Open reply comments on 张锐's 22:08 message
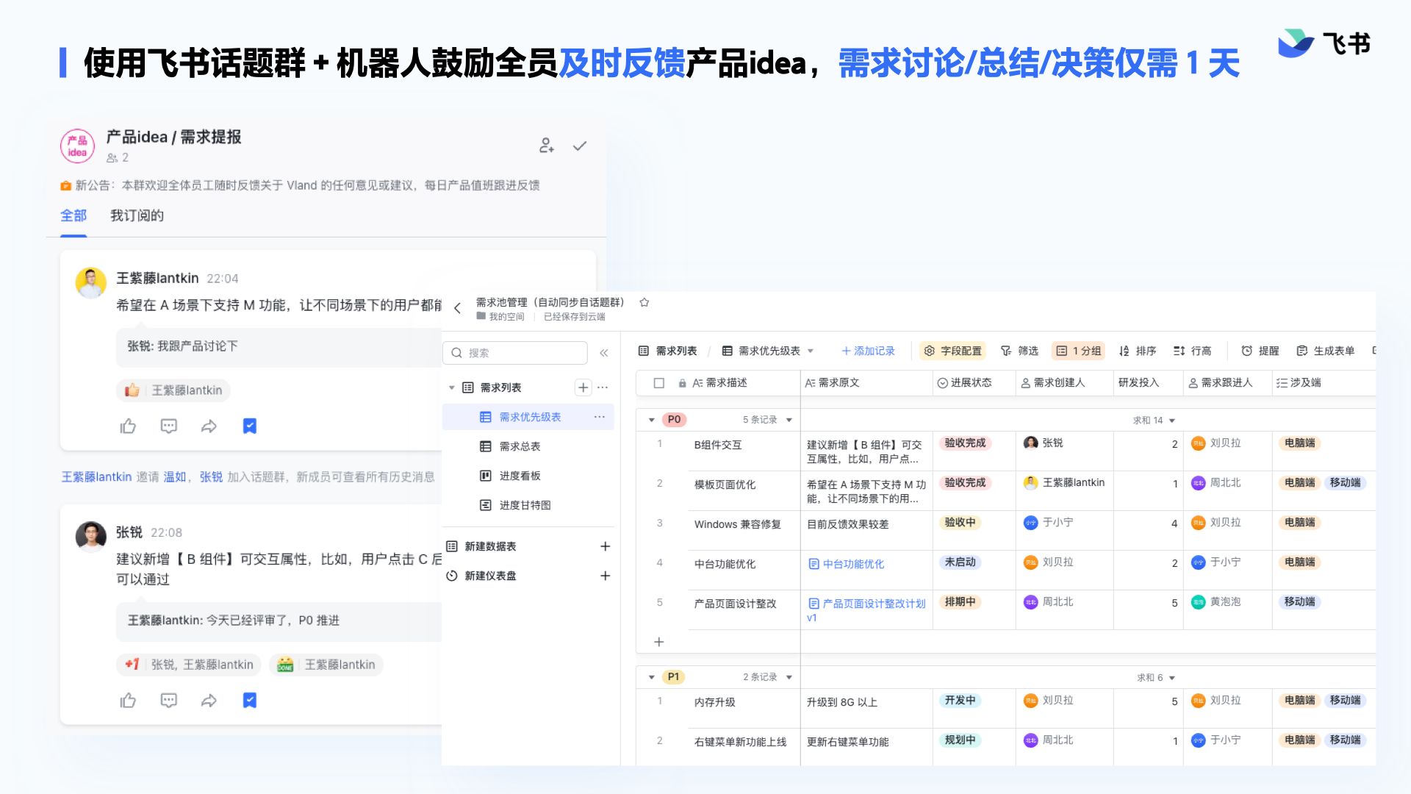The image size is (1411, 794). tap(168, 701)
